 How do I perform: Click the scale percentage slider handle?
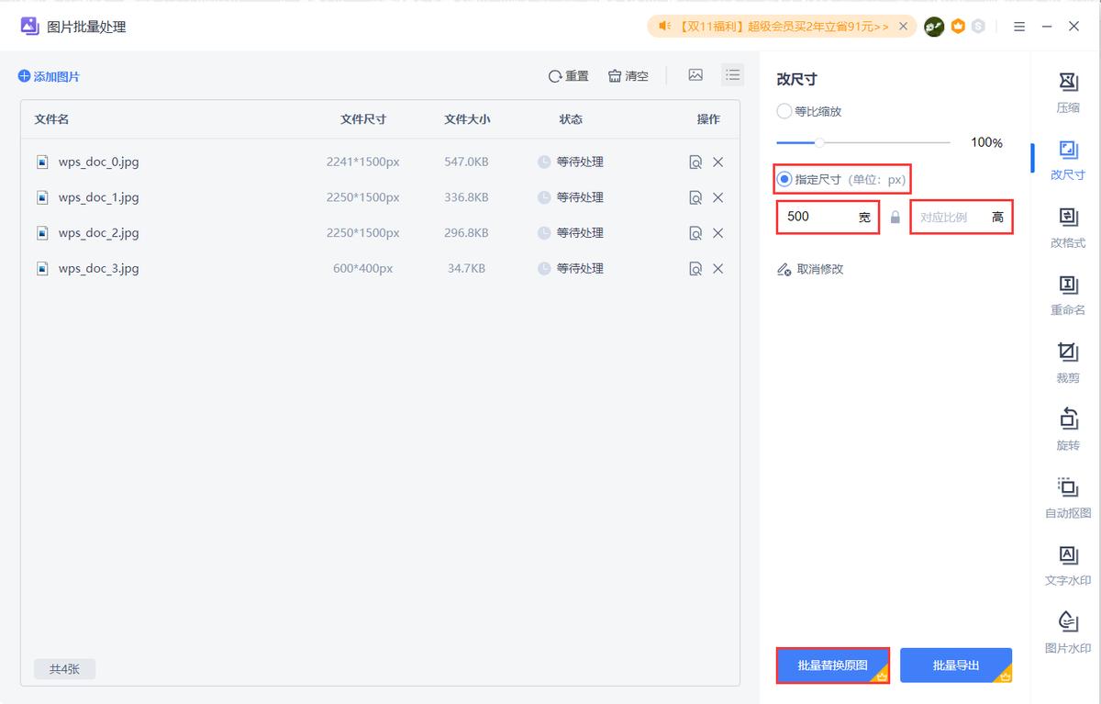pyautogui.click(x=817, y=142)
